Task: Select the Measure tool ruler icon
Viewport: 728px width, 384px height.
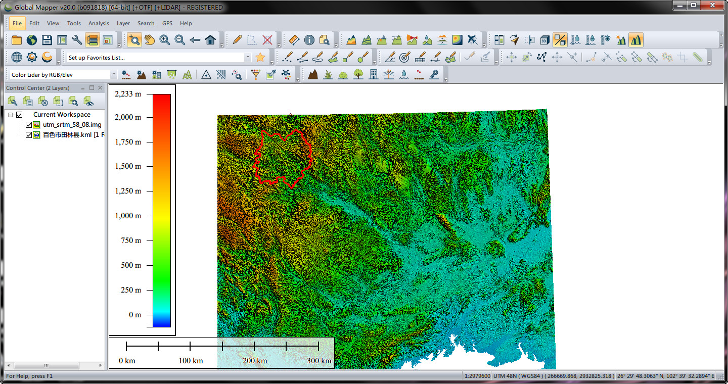Action: click(x=294, y=40)
